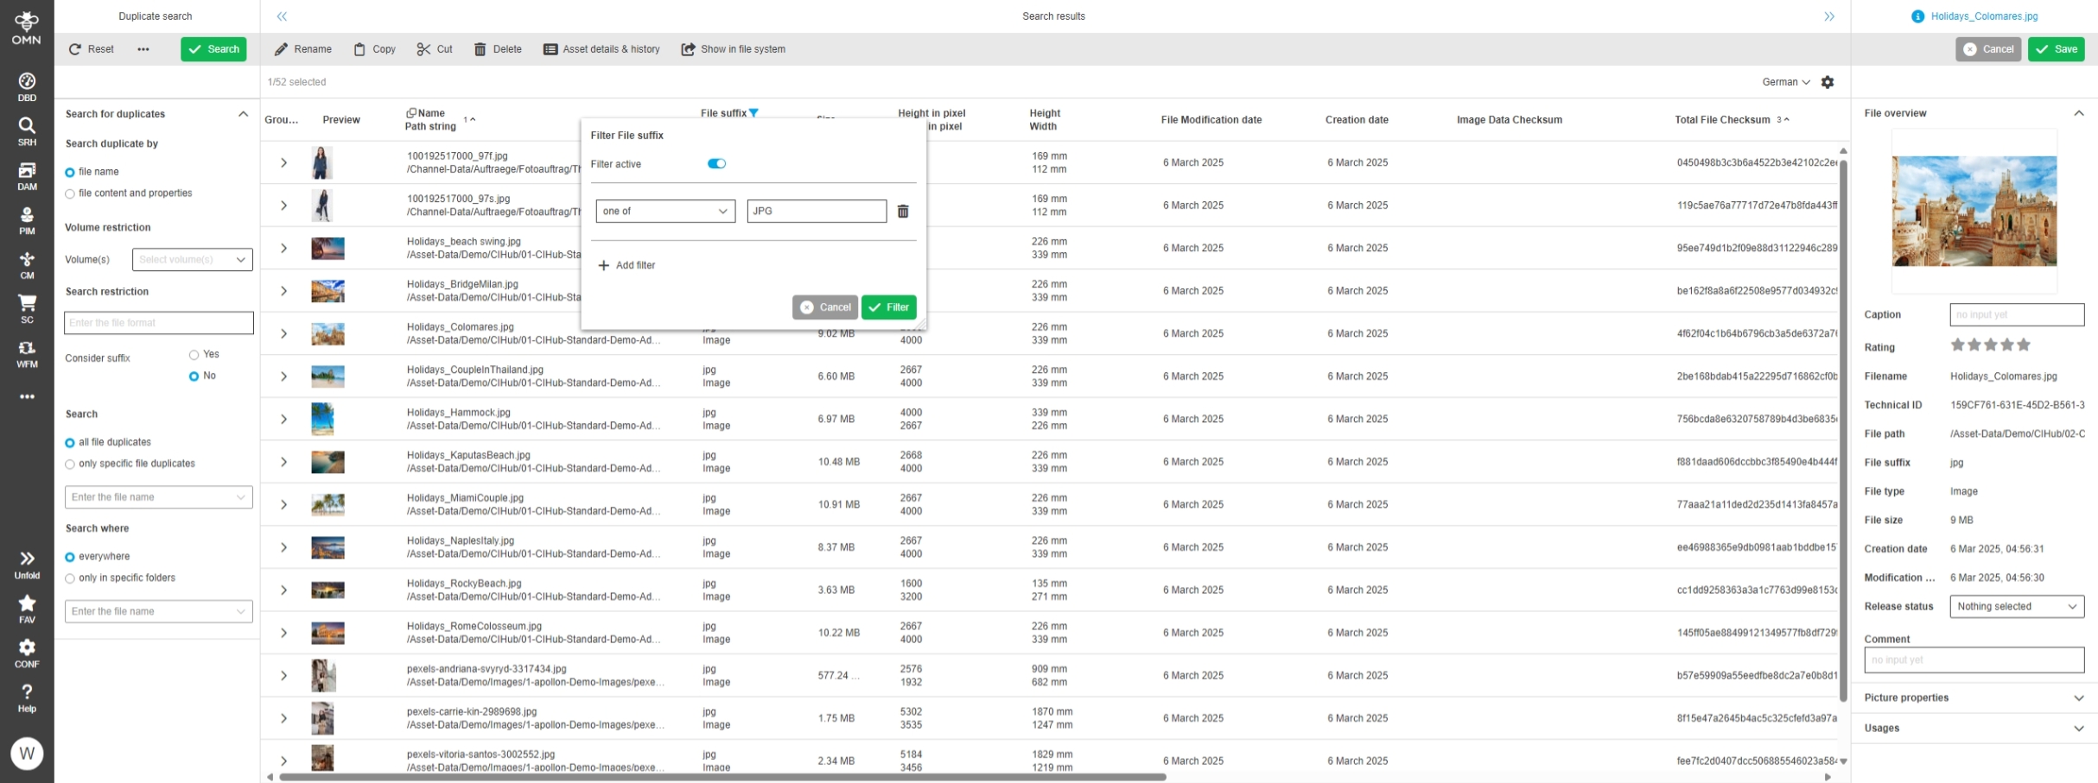Screen dimensions: 2098x783
Task: Select 'all file duplicates' option
Action: point(70,443)
